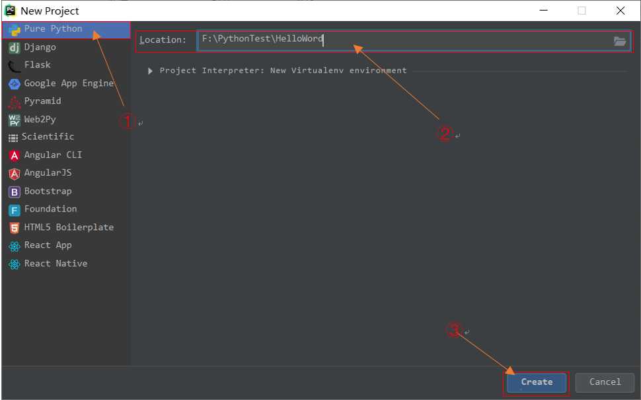Image resolution: width=641 pixels, height=400 pixels.
Task: Click the Scientific grid icon
Action: (13, 138)
